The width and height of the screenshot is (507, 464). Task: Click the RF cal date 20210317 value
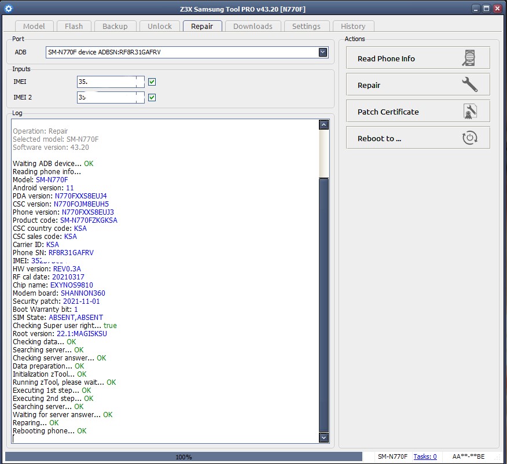[x=68, y=277]
